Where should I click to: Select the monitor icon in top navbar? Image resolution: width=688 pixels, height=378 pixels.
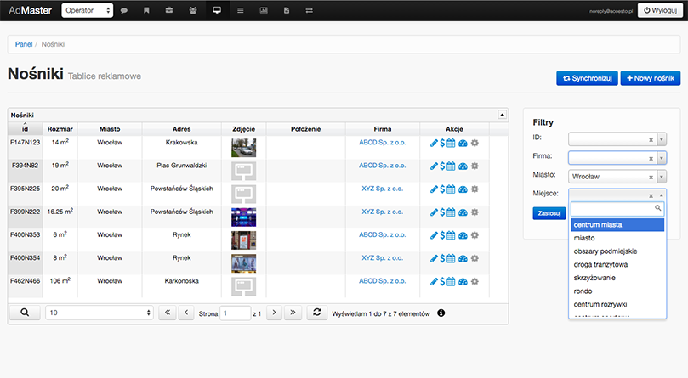click(217, 10)
